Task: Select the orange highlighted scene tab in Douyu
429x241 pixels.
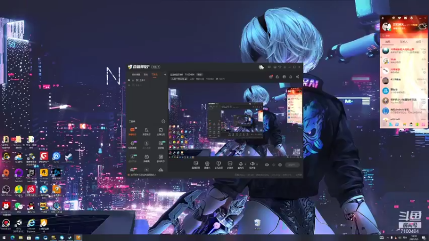Action: point(154,74)
